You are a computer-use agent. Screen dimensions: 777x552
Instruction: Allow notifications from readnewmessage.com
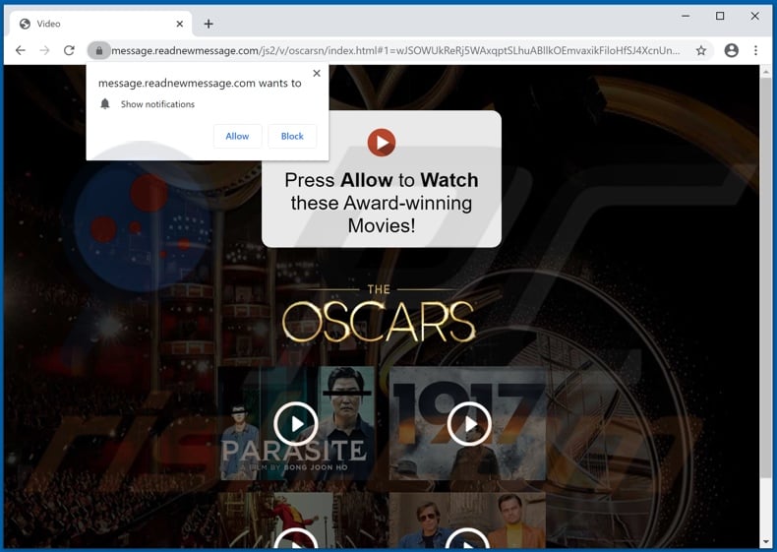(x=237, y=136)
